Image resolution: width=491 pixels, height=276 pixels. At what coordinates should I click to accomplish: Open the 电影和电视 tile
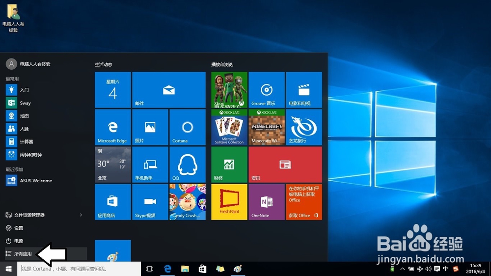coord(304,90)
